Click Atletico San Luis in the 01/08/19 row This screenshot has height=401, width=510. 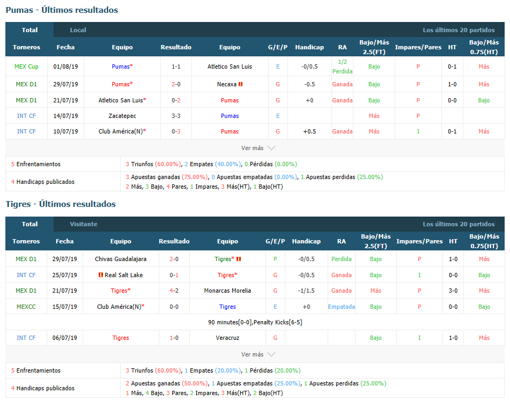[230, 66]
